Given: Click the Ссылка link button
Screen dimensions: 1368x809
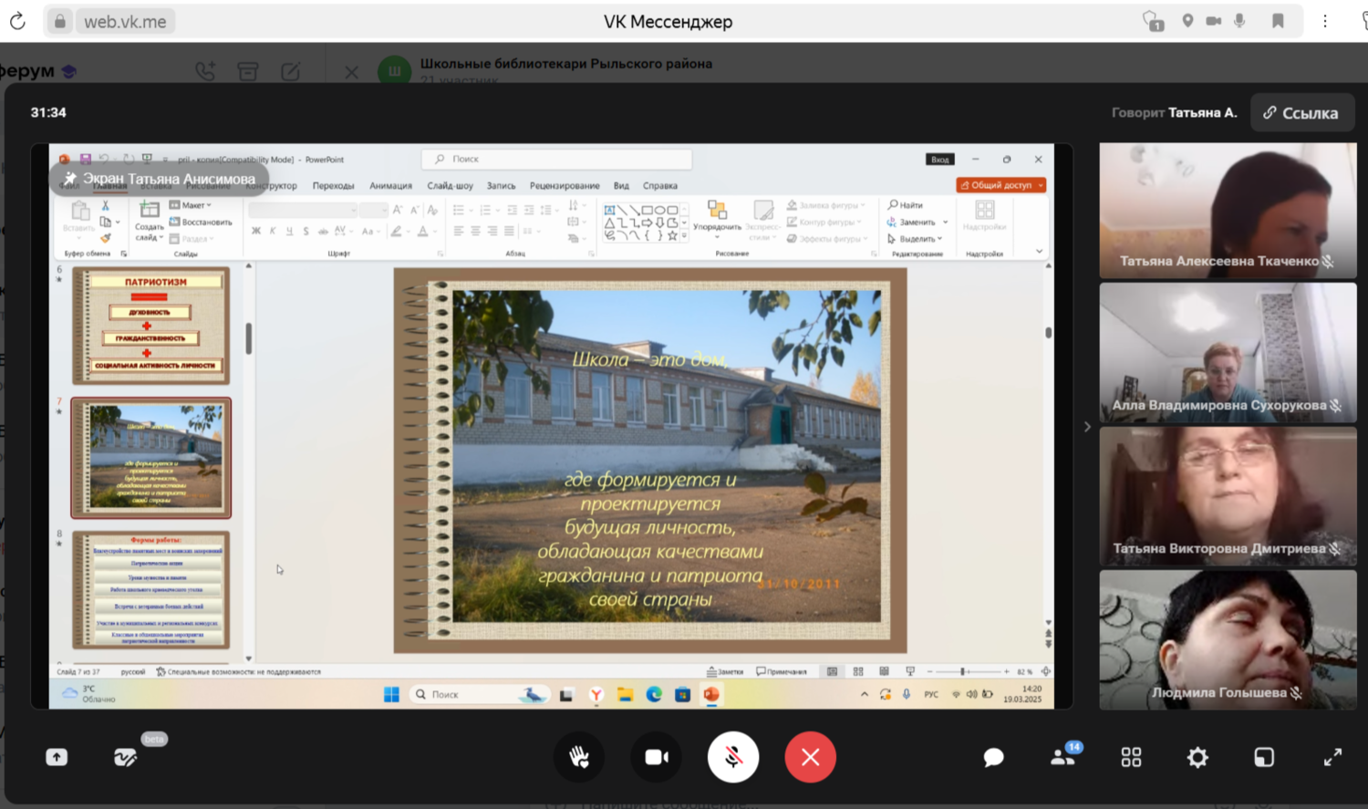Looking at the screenshot, I should [x=1301, y=113].
